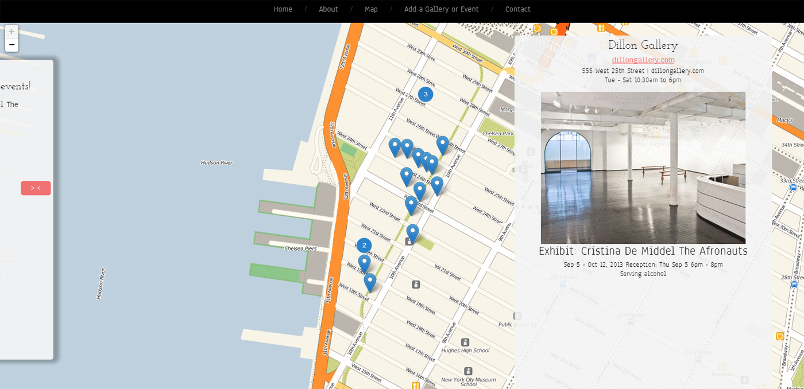Click the restaurant icon at top of map

coord(601,27)
